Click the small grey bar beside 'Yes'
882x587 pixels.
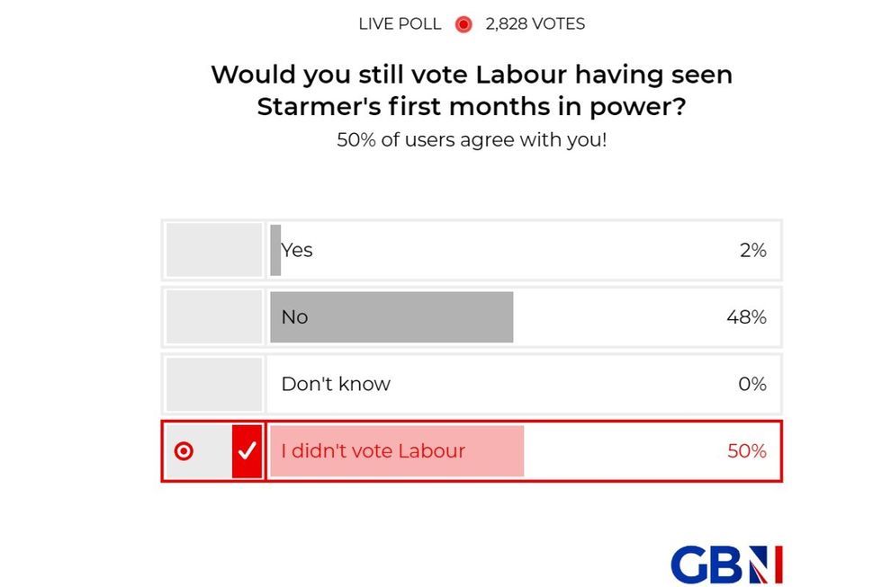274,250
